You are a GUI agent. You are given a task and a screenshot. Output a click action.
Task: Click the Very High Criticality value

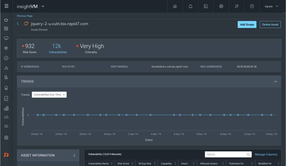(92, 46)
